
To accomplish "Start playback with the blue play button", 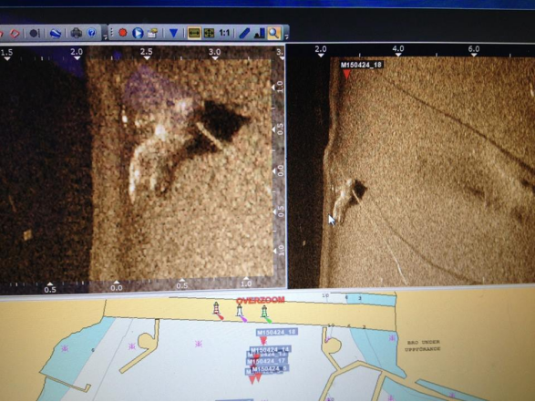I will click(x=138, y=33).
